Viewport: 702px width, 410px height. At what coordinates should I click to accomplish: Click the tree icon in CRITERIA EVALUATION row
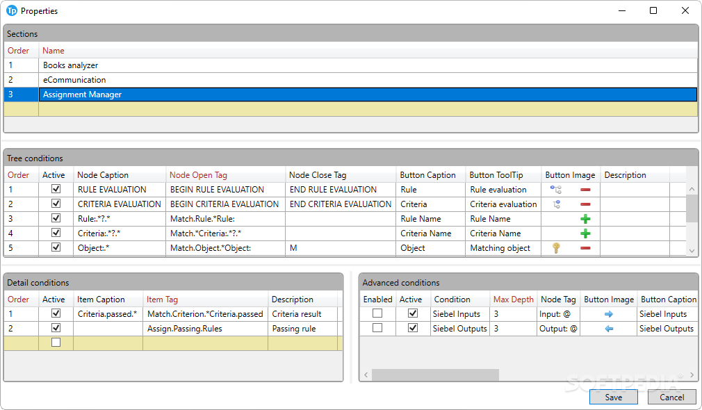point(557,204)
